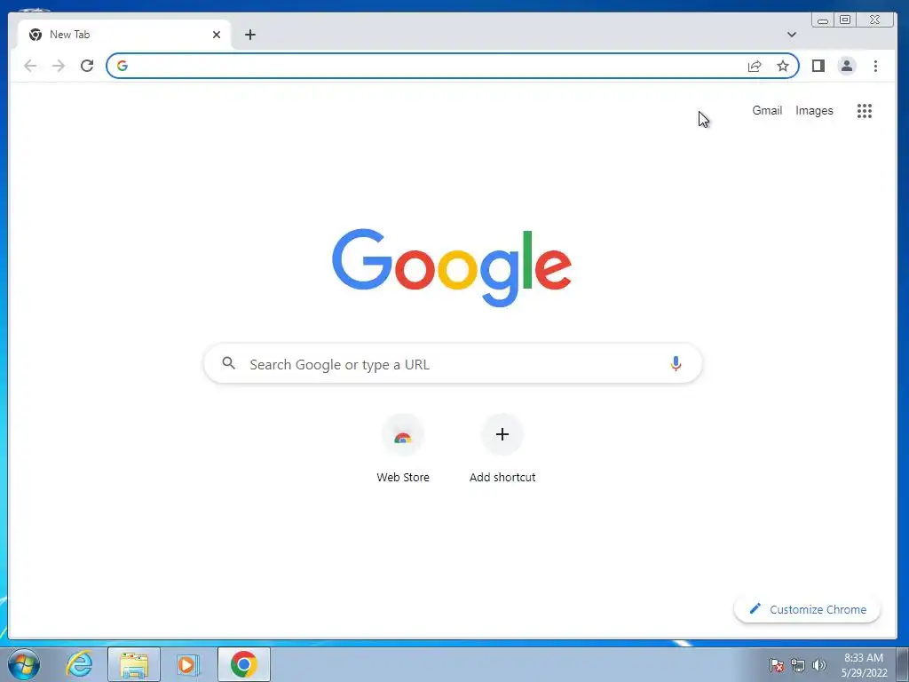Launch Internet Explorer from the taskbar
This screenshot has width=909, height=682.
79,664
